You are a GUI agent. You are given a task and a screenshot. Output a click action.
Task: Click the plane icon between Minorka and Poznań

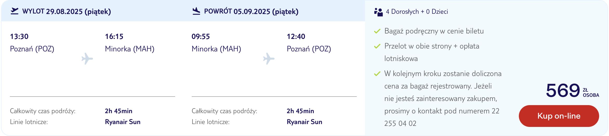tap(269, 59)
